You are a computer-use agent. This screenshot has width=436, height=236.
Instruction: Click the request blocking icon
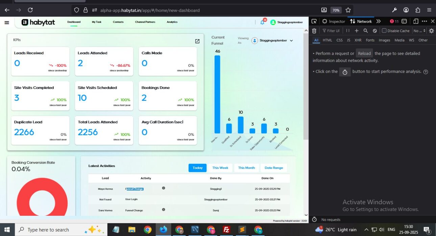click(374, 31)
